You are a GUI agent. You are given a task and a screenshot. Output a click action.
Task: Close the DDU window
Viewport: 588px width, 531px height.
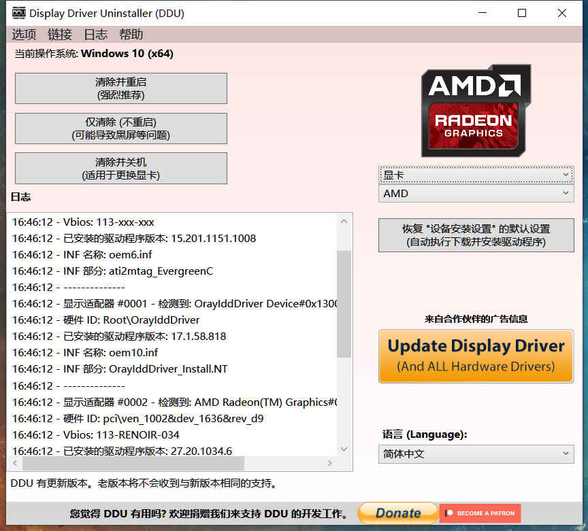561,13
